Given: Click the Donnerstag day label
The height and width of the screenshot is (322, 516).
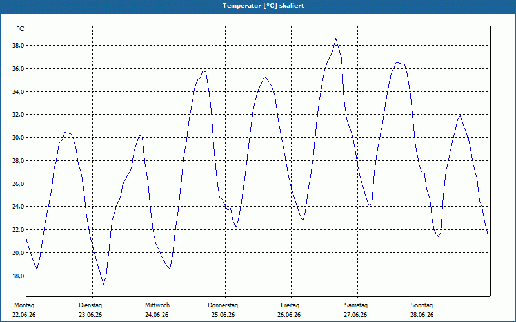Looking at the screenshot, I should pyautogui.click(x=223, y=305).
